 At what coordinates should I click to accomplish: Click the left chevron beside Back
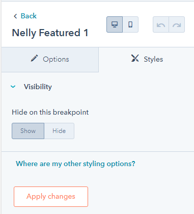(x=15, y=16)
